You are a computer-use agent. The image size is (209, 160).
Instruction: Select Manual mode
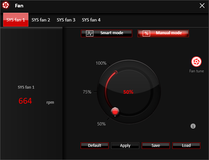tap(163, 33)
